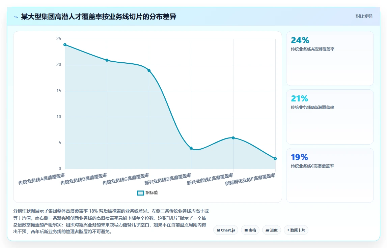Click the card label 传统业务线C高潜覆盖率
The width and height of the screenshot is (387, 248).
[312, 166]
